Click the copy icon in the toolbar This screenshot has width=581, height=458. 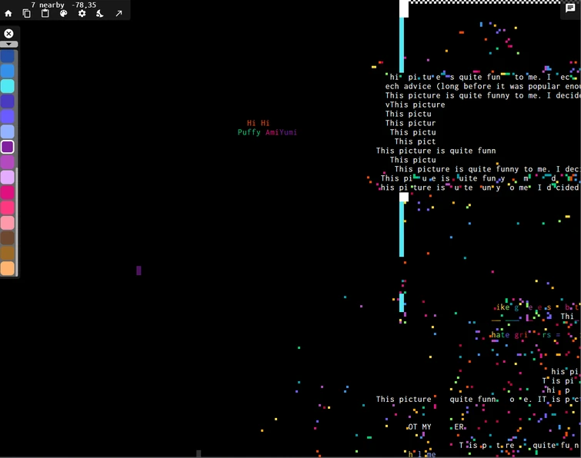tap(27, 14)
